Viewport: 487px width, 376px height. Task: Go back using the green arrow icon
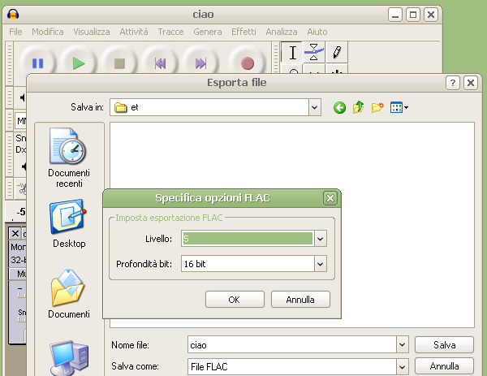(x=340, y=107)
